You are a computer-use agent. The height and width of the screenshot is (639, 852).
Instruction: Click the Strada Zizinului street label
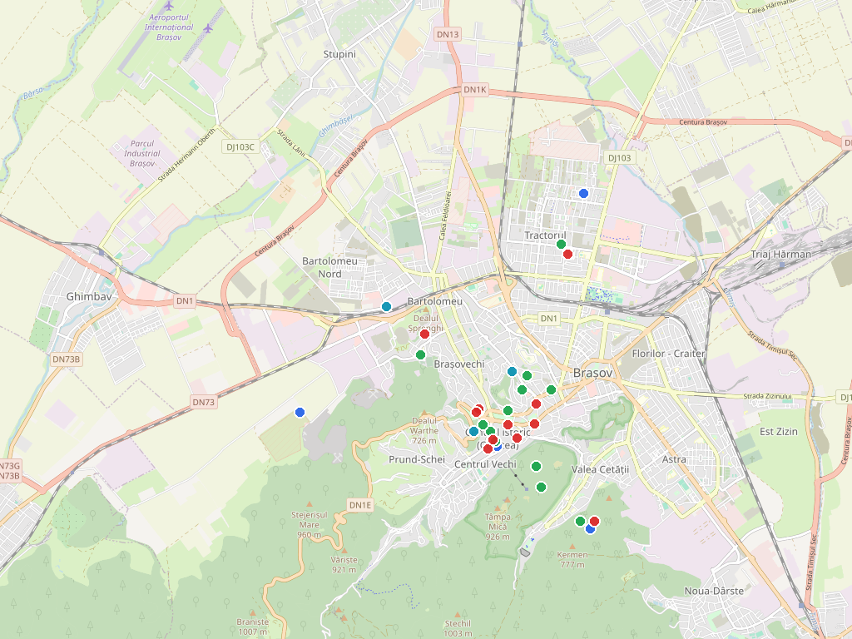coord(768,396)
